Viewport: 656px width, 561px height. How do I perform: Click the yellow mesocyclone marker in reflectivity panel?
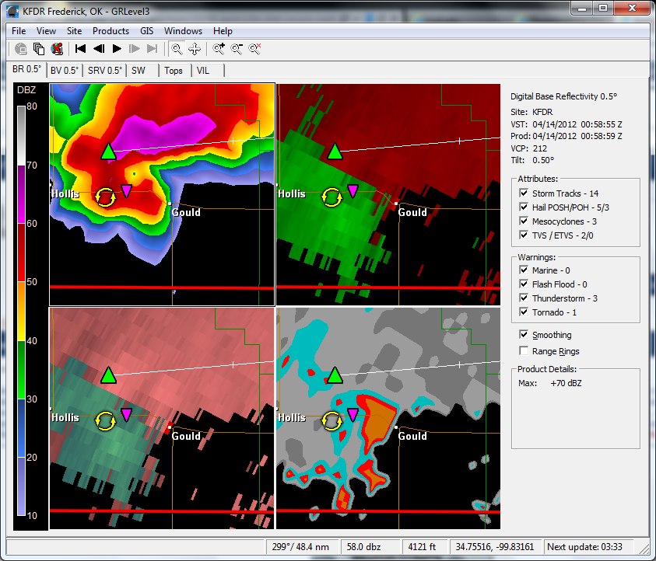pyautogui.click(x=105, y=197)
